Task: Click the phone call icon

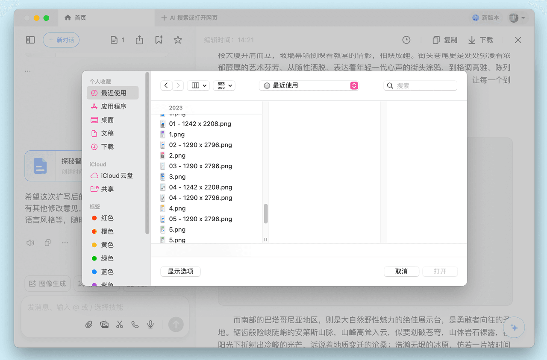Action: click(135, 325)
